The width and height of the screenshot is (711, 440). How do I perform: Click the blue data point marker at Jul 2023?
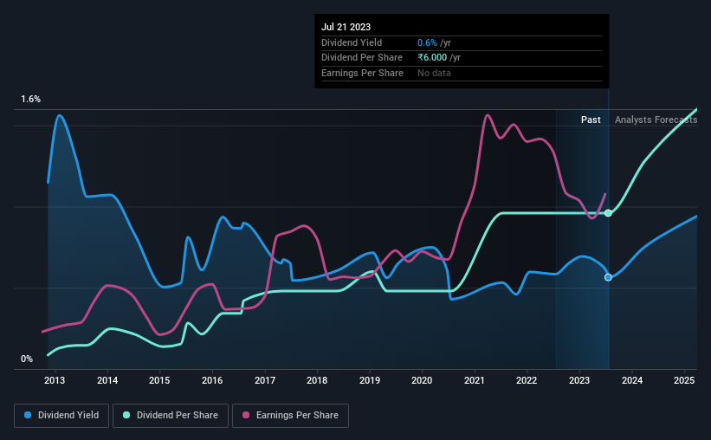point(608,277)
